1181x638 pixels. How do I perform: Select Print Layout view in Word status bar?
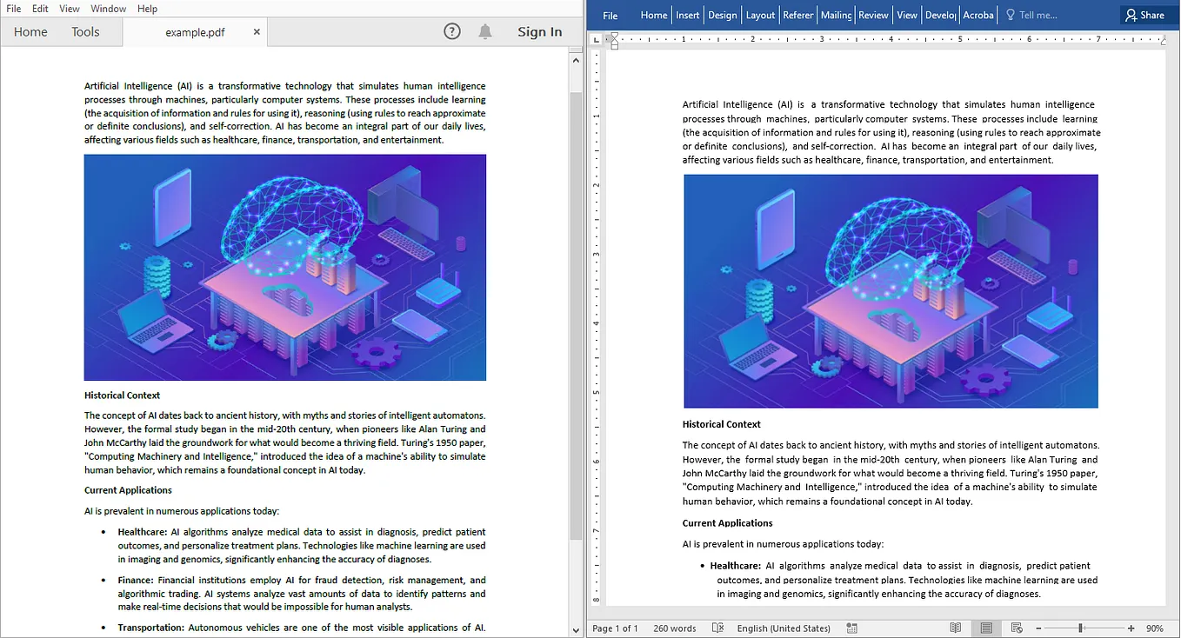pyautogui.click(x=986, y=628)
